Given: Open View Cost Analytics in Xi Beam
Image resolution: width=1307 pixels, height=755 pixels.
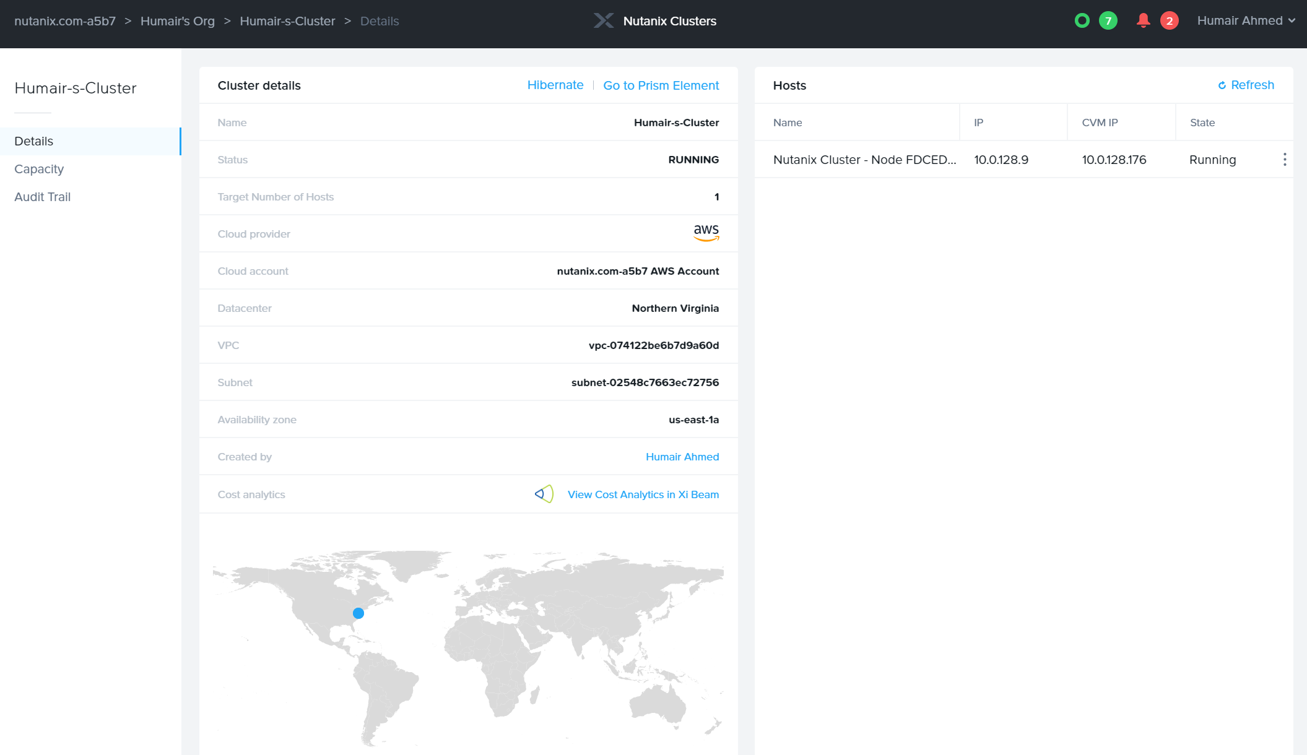Looking at the screenshot, I should click(643, 494).
